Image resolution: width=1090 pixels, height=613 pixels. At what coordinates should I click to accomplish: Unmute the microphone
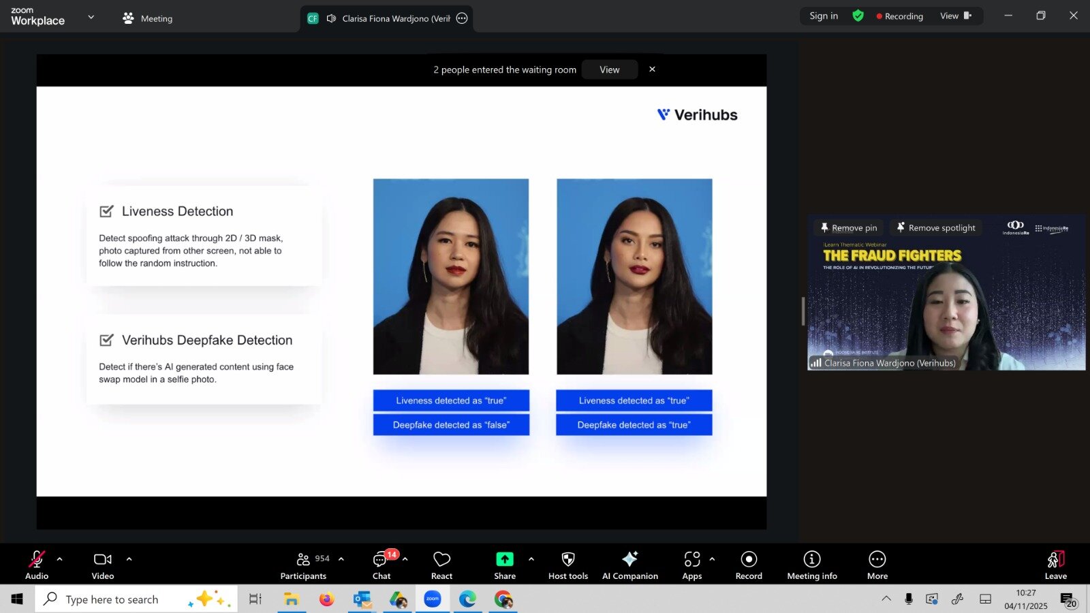click(x=37, y=564)
